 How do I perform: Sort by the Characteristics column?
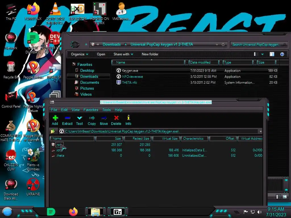[x=195, y=139]
